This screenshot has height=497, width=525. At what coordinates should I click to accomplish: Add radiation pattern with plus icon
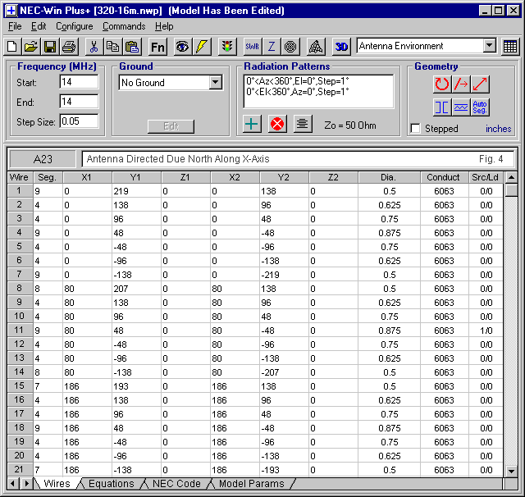252,124
